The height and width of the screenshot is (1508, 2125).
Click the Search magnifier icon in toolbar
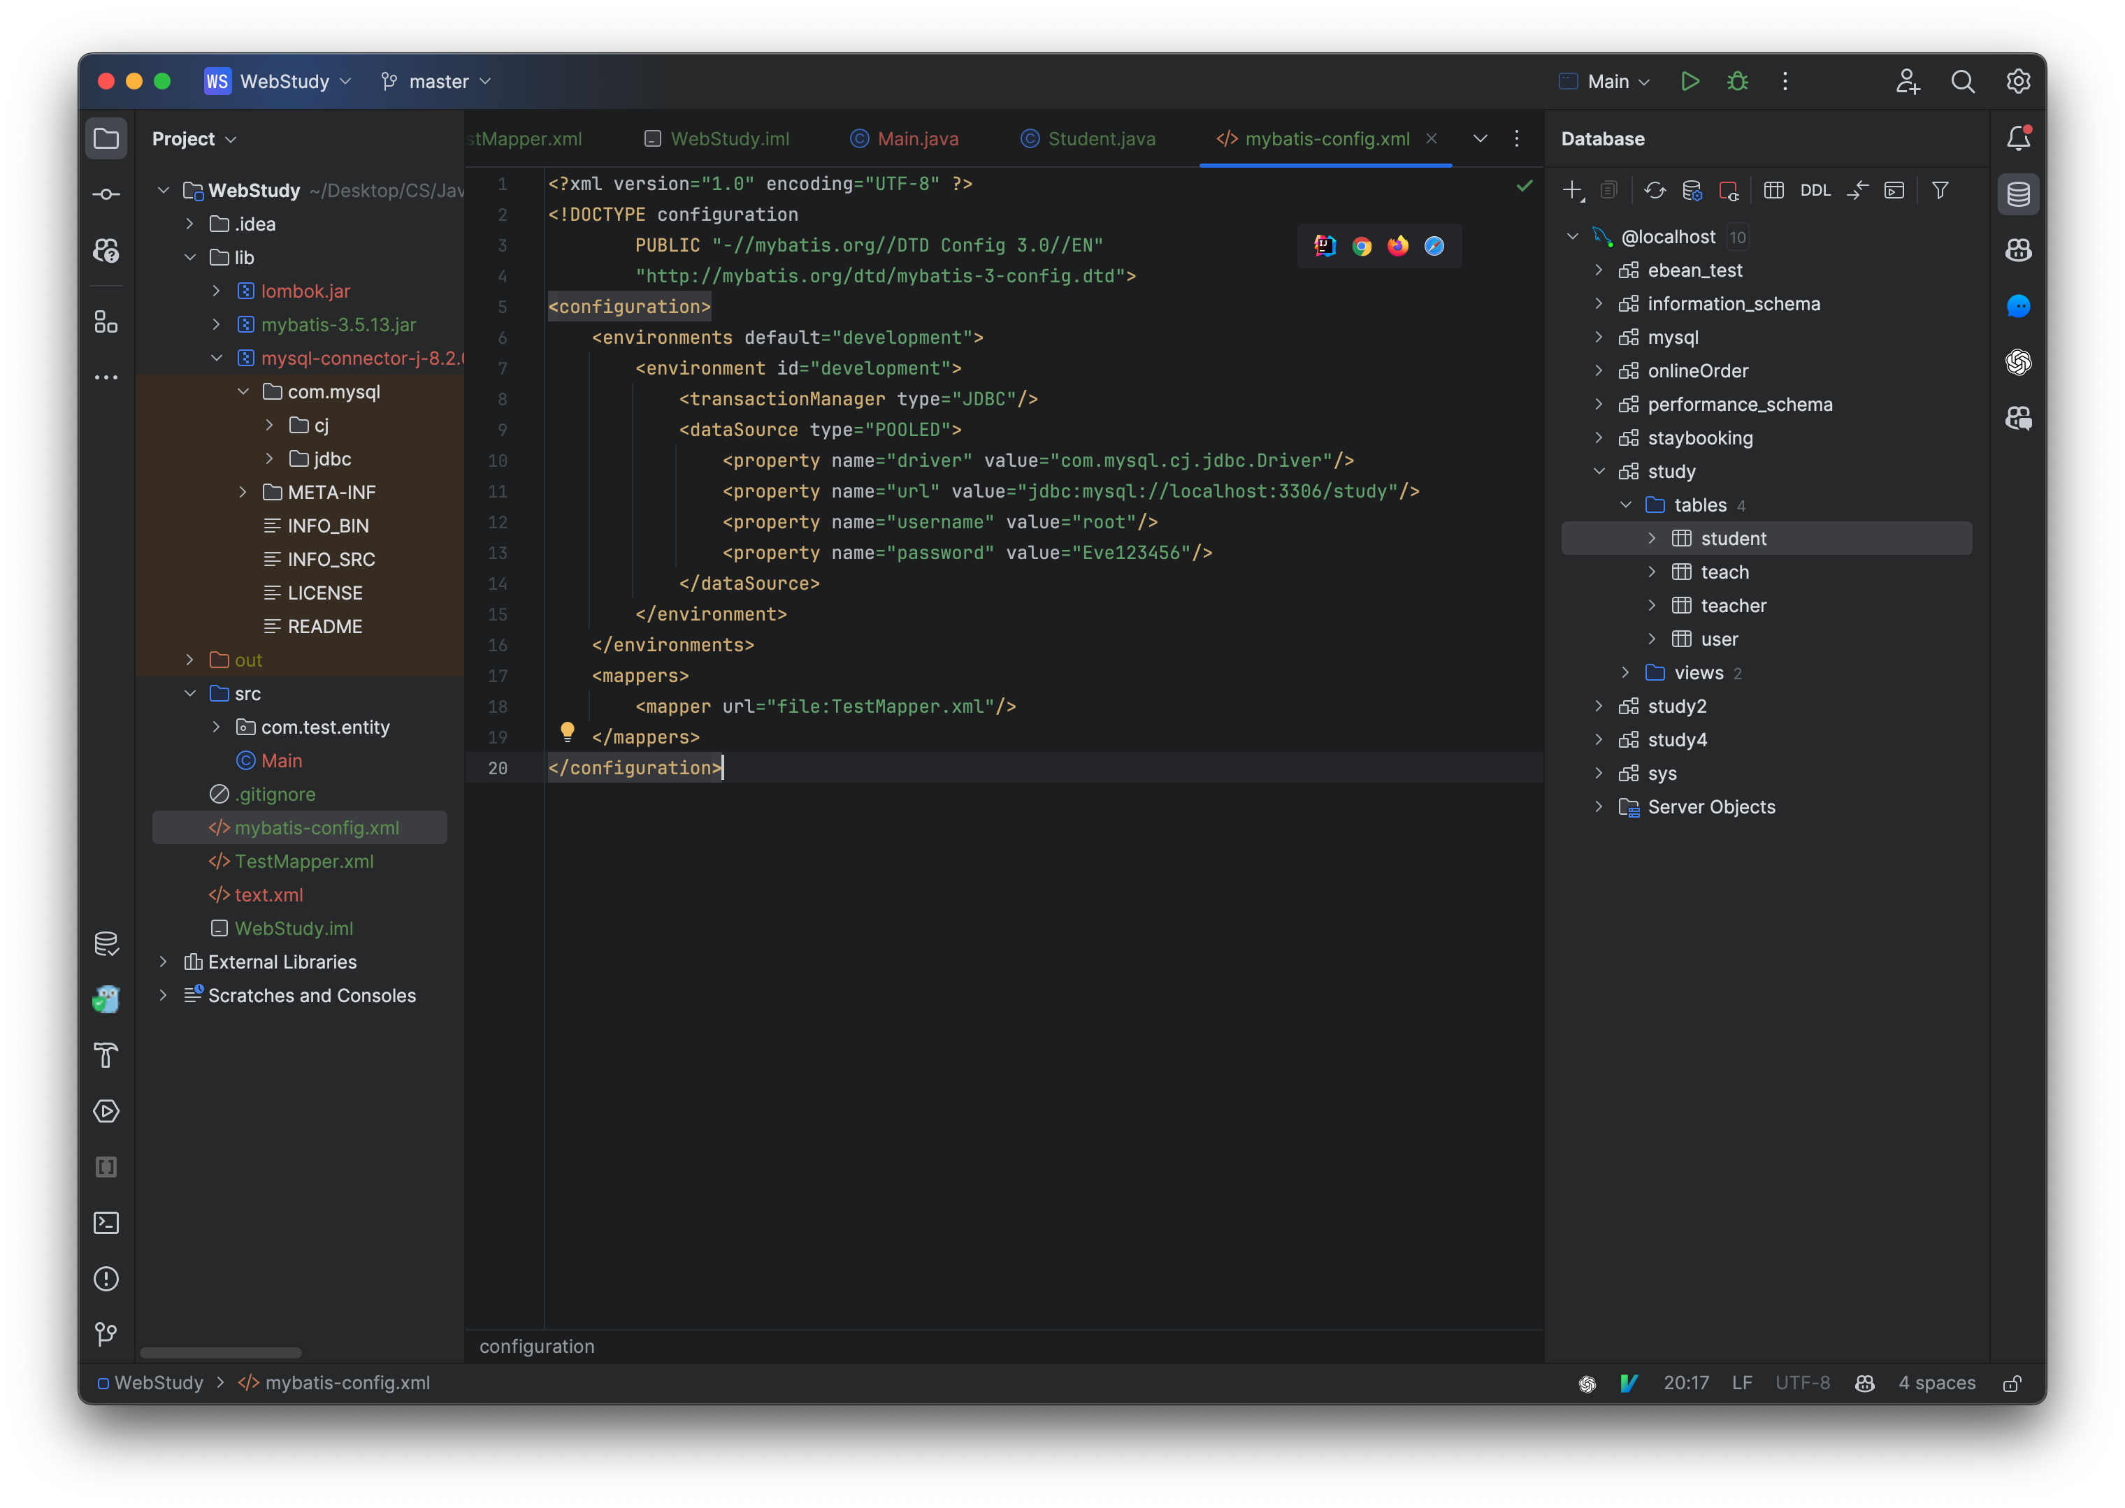pos(1964,80)
